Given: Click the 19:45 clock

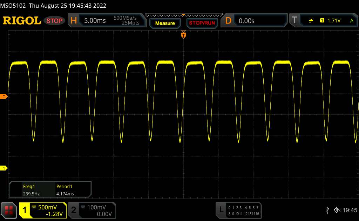Looking at the screenshot, I should (350, 210).
